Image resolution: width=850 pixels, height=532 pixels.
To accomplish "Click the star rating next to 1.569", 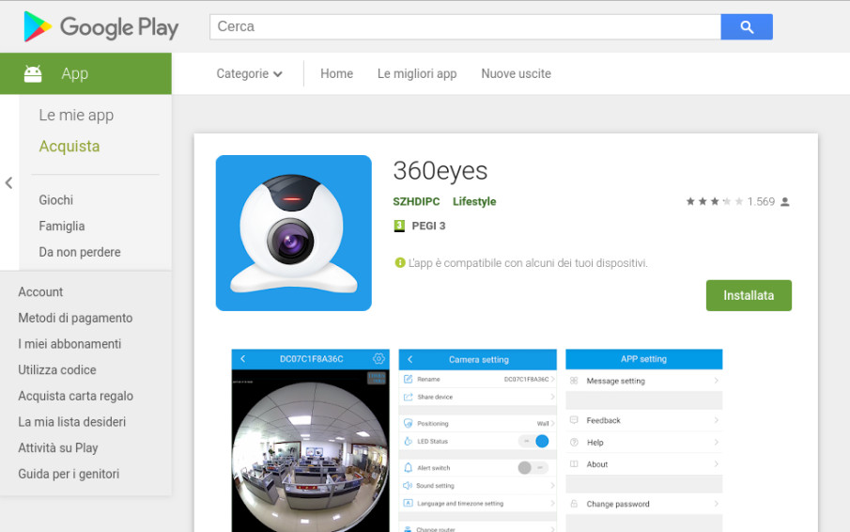I will tap(714, 202).
